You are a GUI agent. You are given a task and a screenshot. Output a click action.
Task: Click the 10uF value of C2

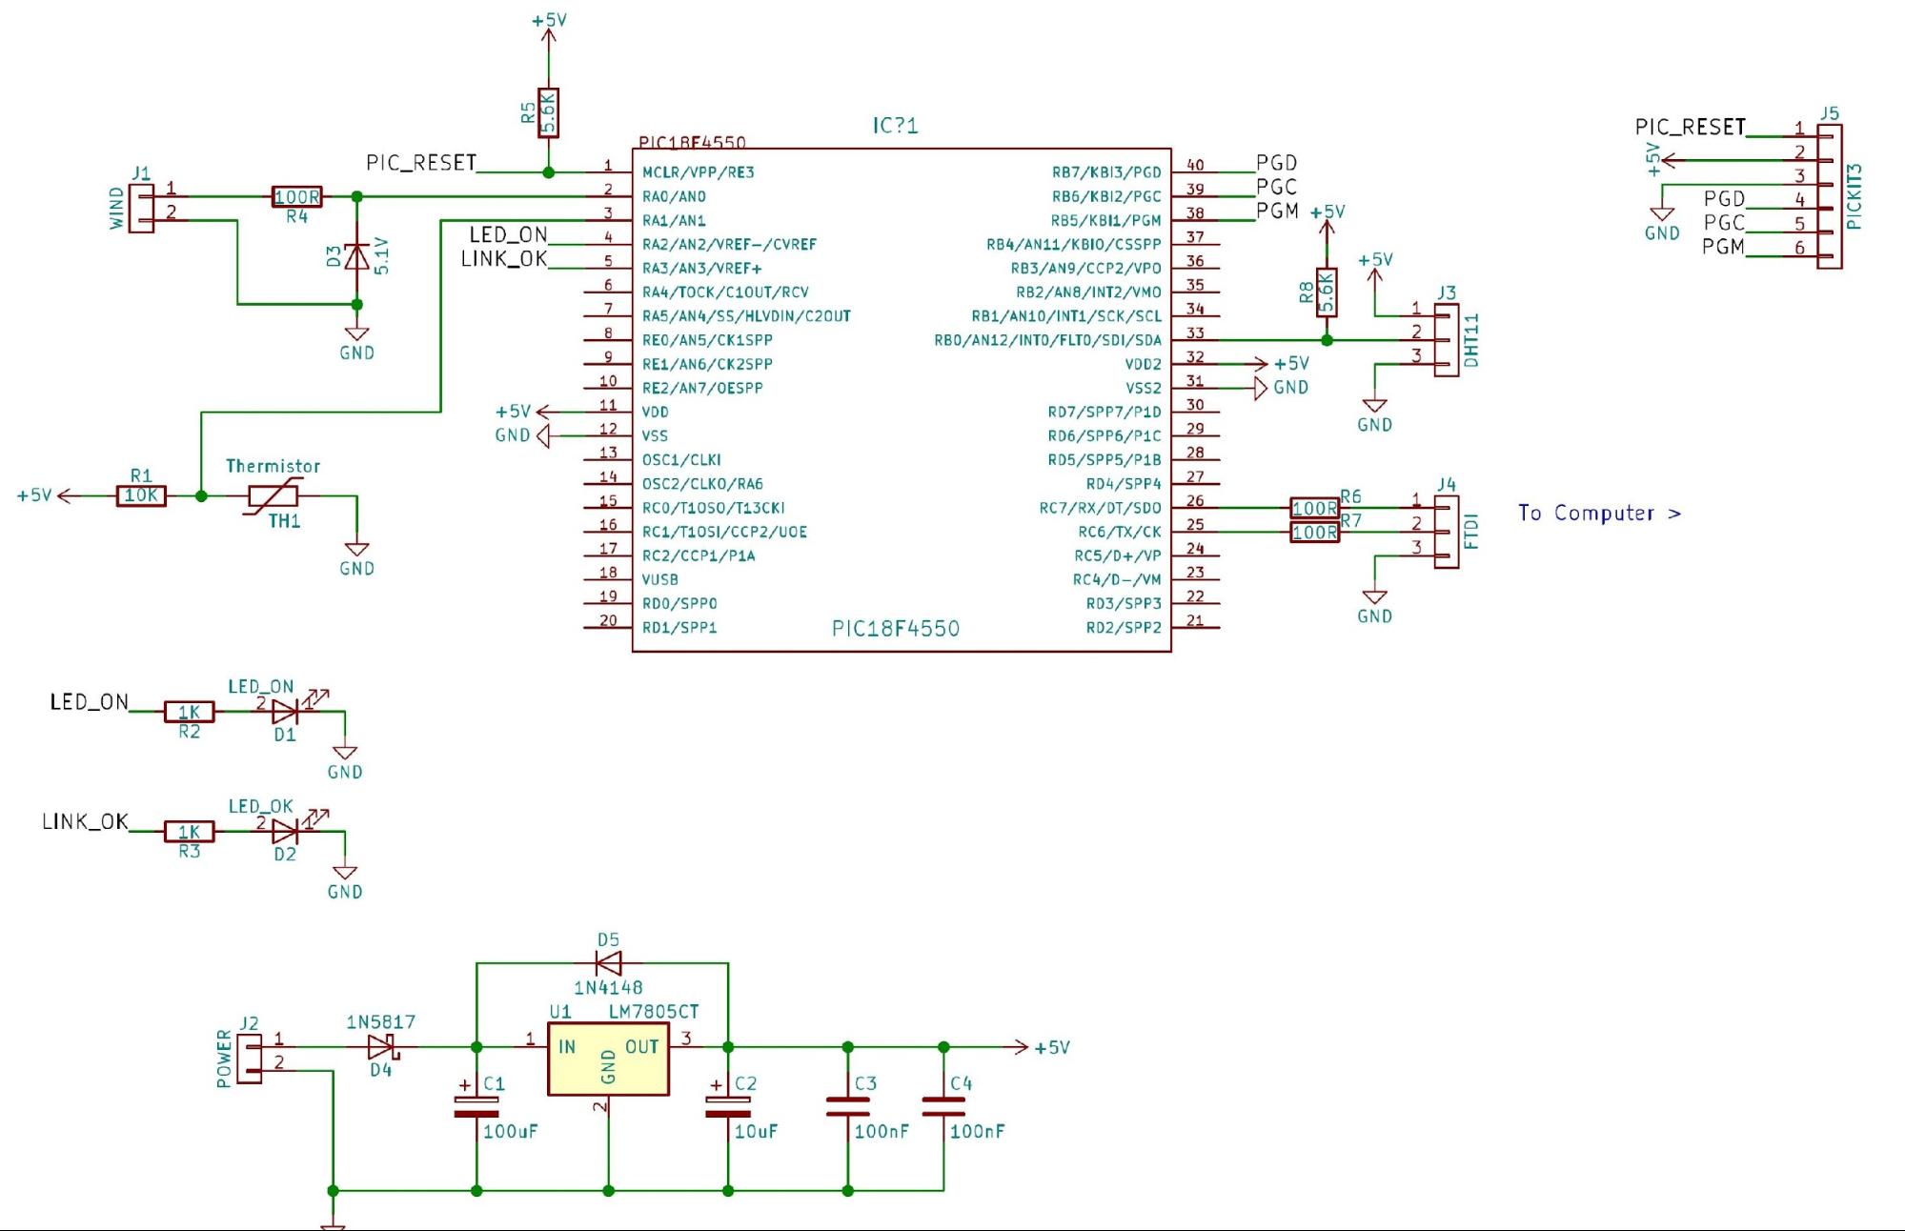click(756, 1131)
